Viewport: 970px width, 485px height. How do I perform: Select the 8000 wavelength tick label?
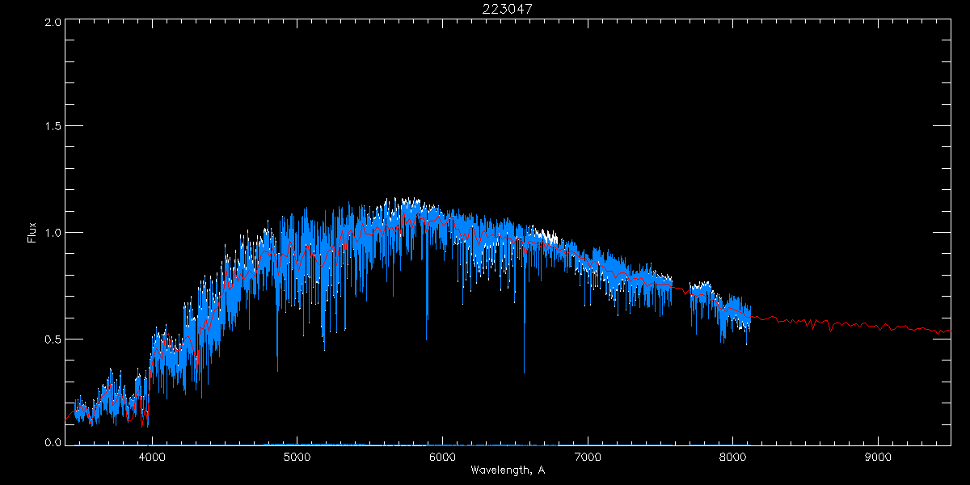tap(732, 456)
